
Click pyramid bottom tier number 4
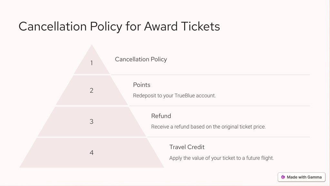pyautogui.click(x=92, y=153)
